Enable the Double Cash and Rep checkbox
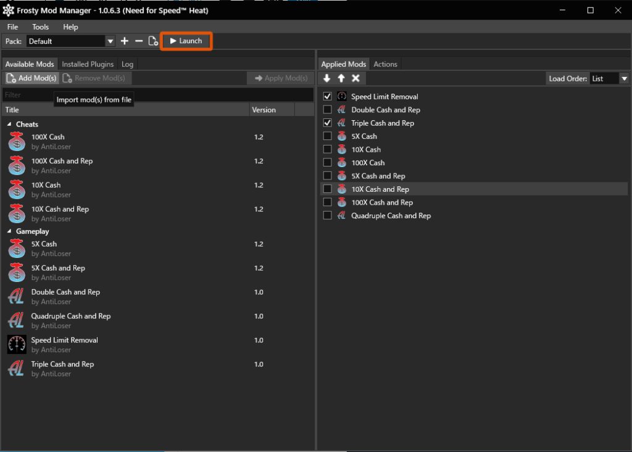Viewport: 632px width, 452px height. [327, 110]
